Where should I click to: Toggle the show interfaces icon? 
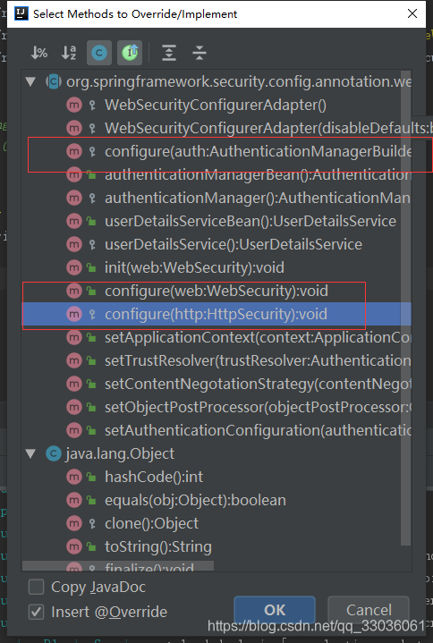tap(130, 53)
